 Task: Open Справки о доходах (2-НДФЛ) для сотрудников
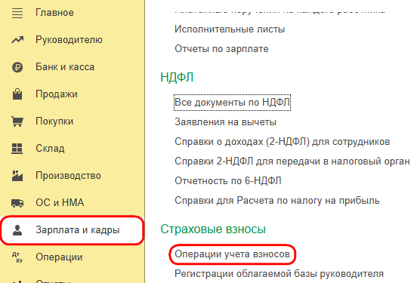[283, 142]
